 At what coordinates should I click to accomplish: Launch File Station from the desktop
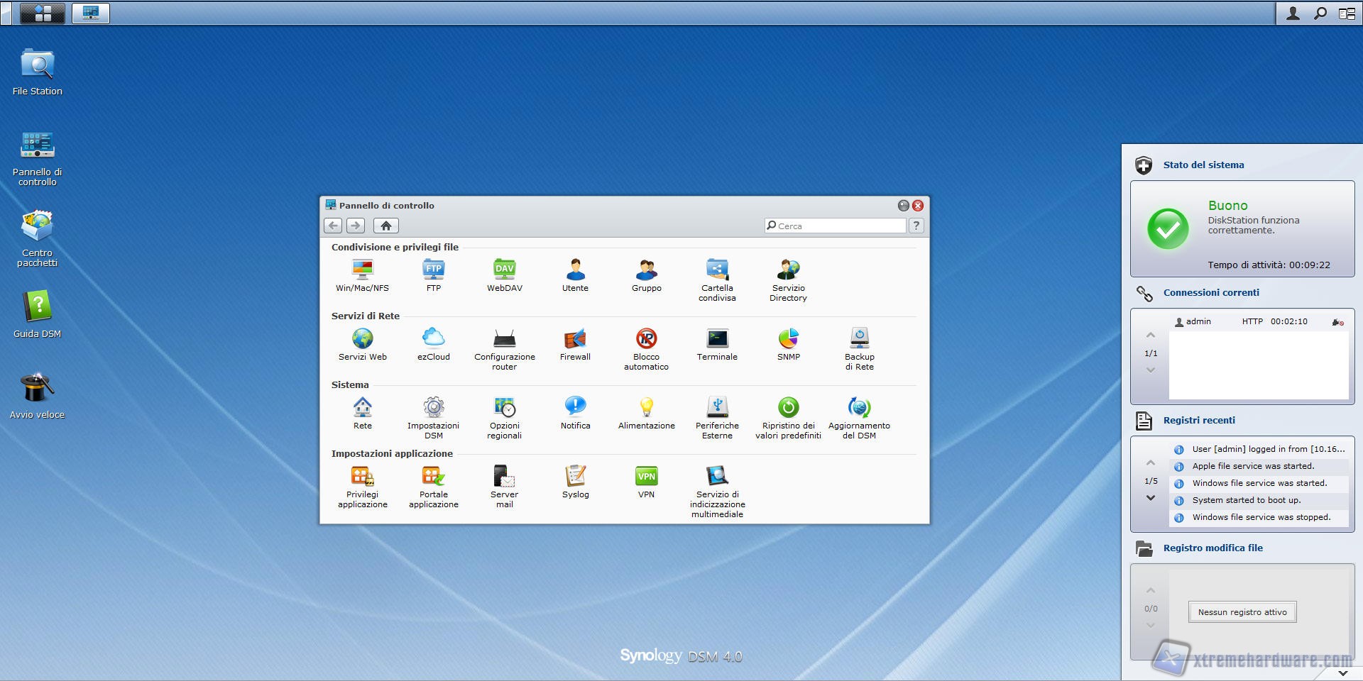[37, 66]
